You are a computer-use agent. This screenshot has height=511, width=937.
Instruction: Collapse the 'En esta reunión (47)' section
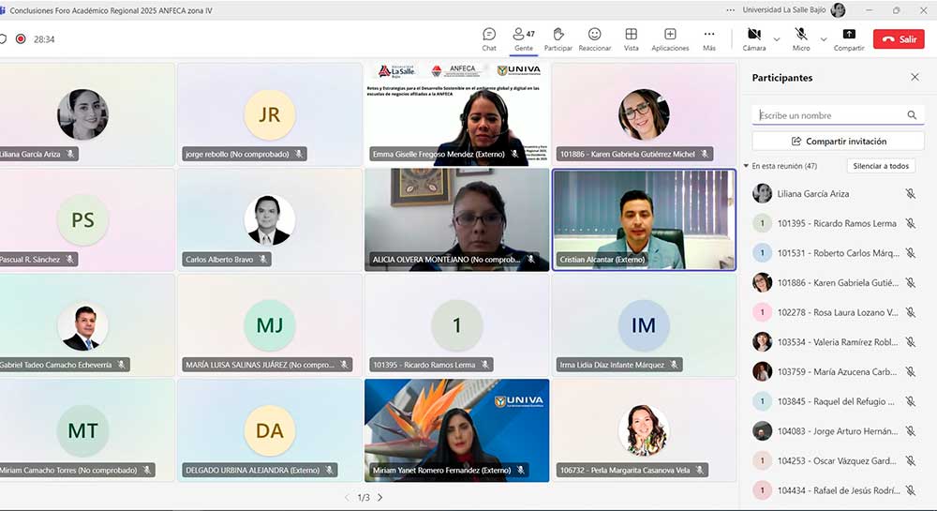coord(746,166)
